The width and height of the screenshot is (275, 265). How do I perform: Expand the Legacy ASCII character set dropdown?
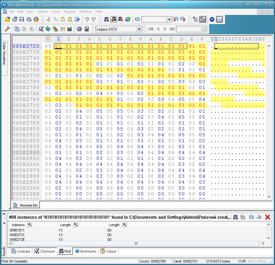pos(139,29)
